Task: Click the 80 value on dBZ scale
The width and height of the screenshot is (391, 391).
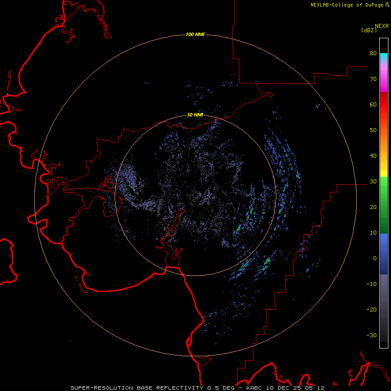Action: click(373, 53)
